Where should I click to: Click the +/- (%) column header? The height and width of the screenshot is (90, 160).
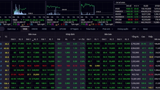click(81, 39)
